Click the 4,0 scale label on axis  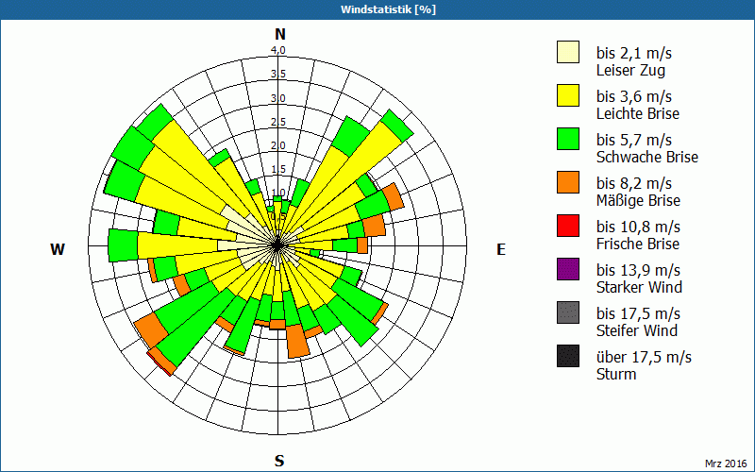tap(278, 50)
